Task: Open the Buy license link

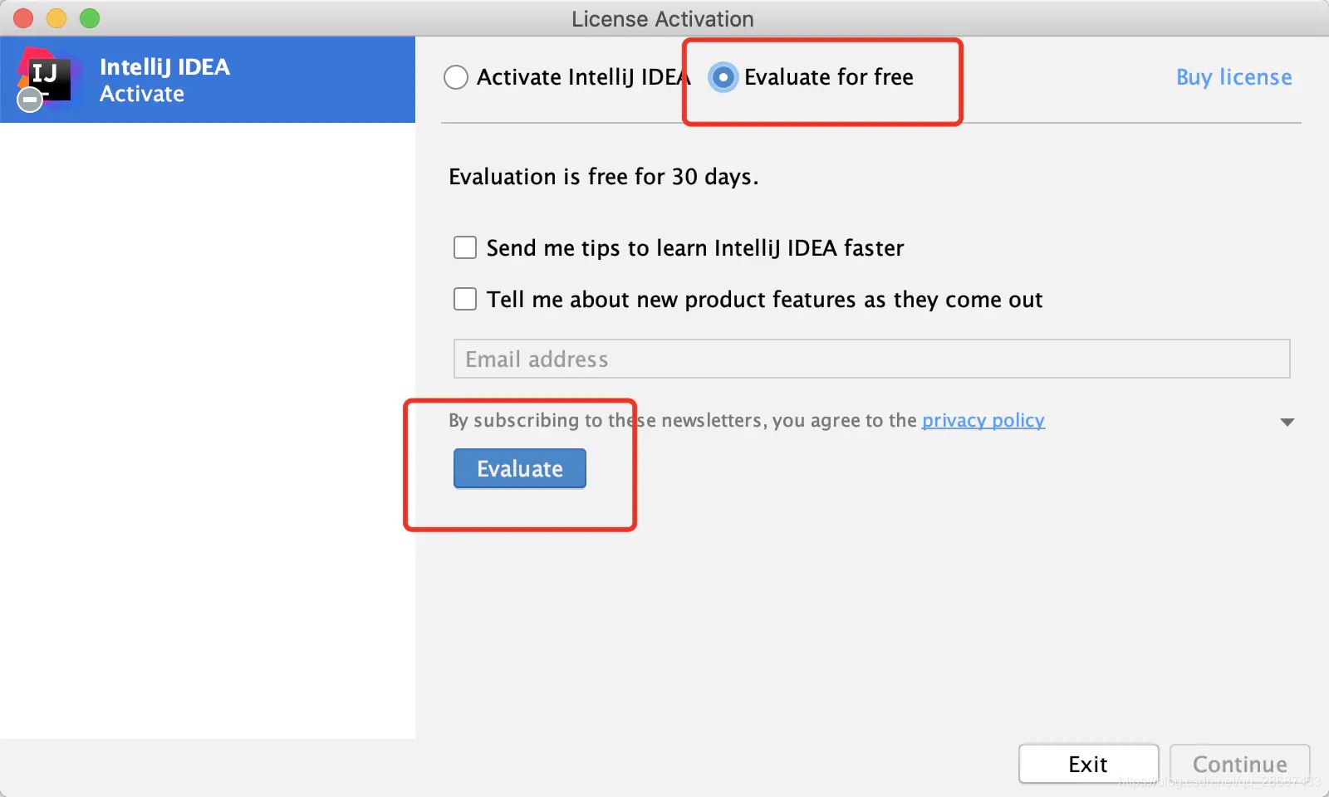Action: (x=1233, y=77)
